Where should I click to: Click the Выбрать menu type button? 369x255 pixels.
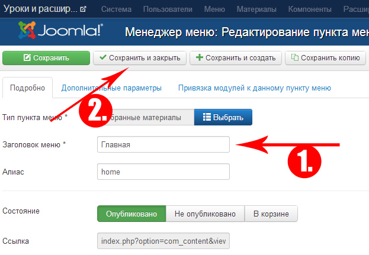223,117
